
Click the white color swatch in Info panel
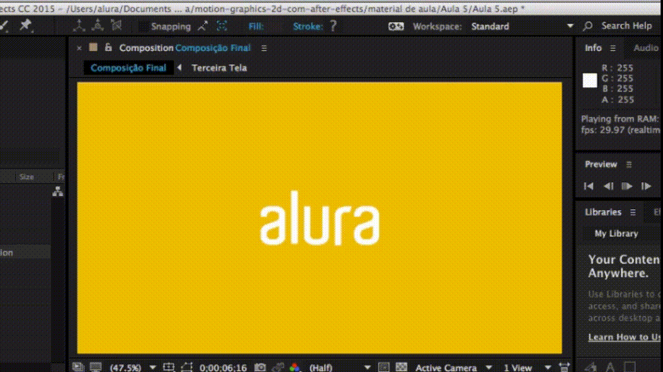(590, 81)
